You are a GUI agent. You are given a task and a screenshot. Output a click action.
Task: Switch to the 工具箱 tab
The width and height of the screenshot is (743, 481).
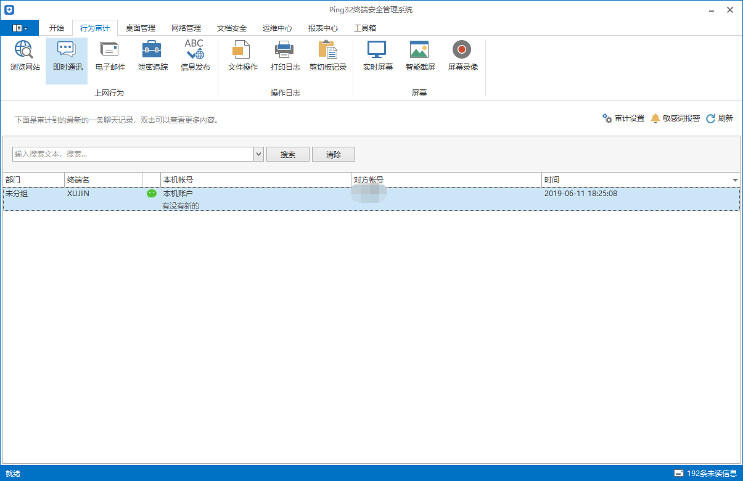[365, 28]
